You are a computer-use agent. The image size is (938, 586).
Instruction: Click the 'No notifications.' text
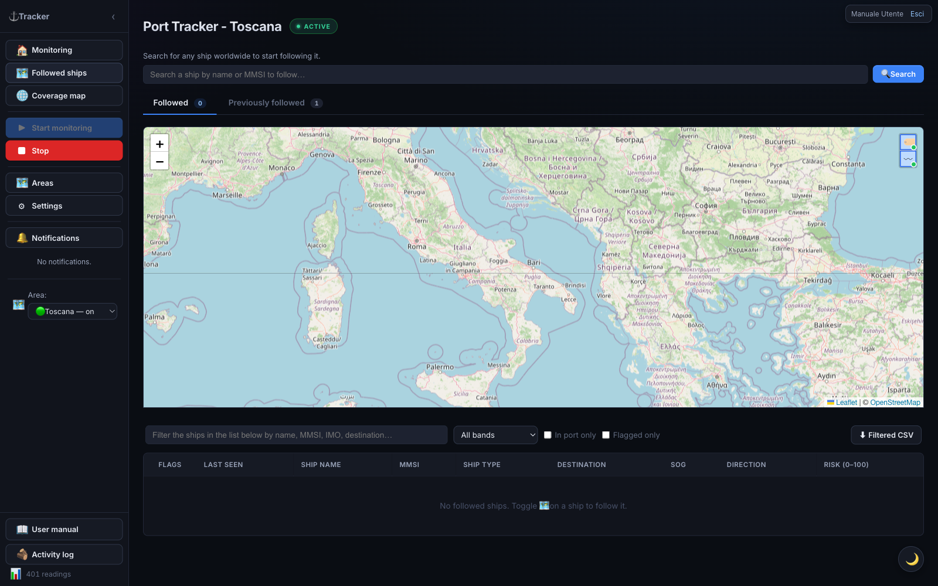coord(64,262)
